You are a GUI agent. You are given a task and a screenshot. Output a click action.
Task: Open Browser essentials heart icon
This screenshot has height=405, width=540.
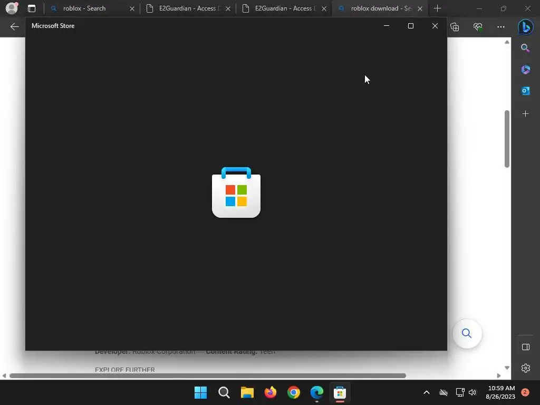[x=478, y=27]
